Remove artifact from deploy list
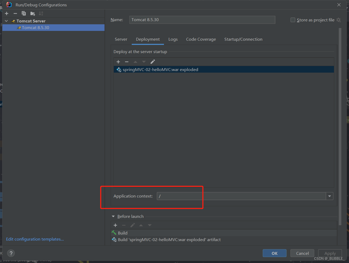 pyautogui.click(x=127, y=62)
